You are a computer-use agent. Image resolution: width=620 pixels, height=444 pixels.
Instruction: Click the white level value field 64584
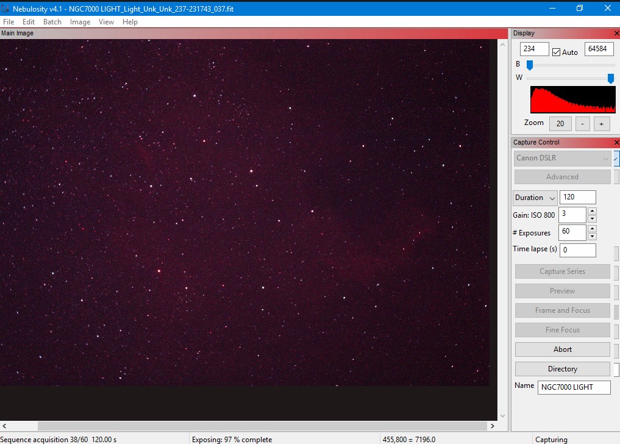pyautogui.click(x=599, y=49)
